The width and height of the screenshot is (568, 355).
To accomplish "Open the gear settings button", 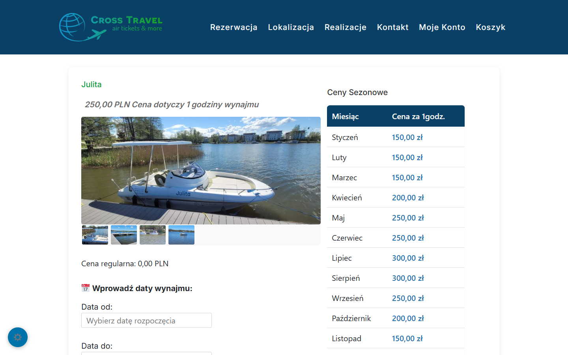I will point(18,337).
